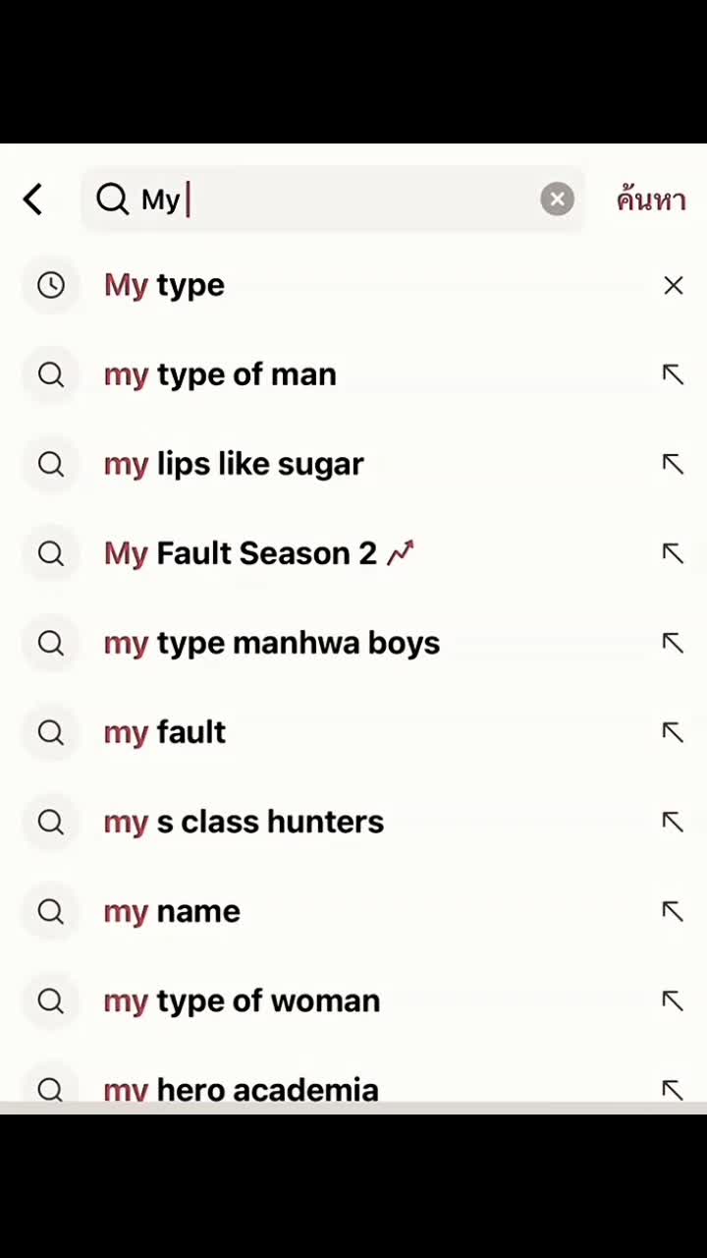Fill search with 'my type of woman' arrow
The width and height of the screenshot is (707, 1258).
click(x=673, y=1001)
